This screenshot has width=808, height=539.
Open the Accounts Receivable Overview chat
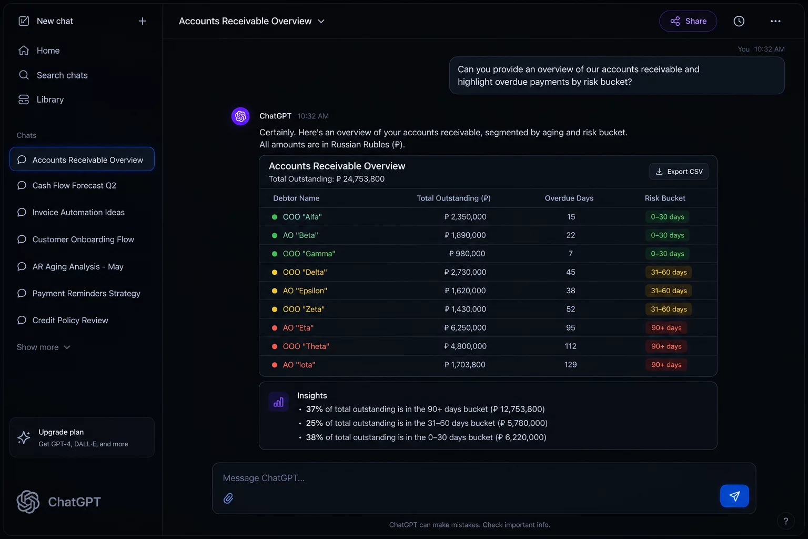click(82, 159)
